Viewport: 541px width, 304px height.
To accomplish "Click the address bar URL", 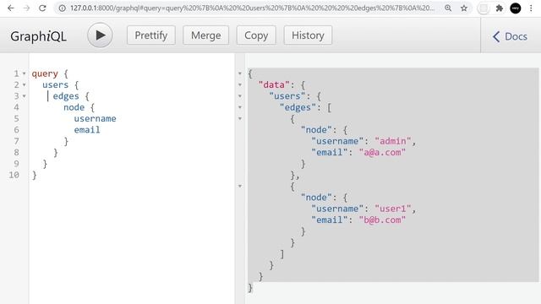I will [252, 8].
